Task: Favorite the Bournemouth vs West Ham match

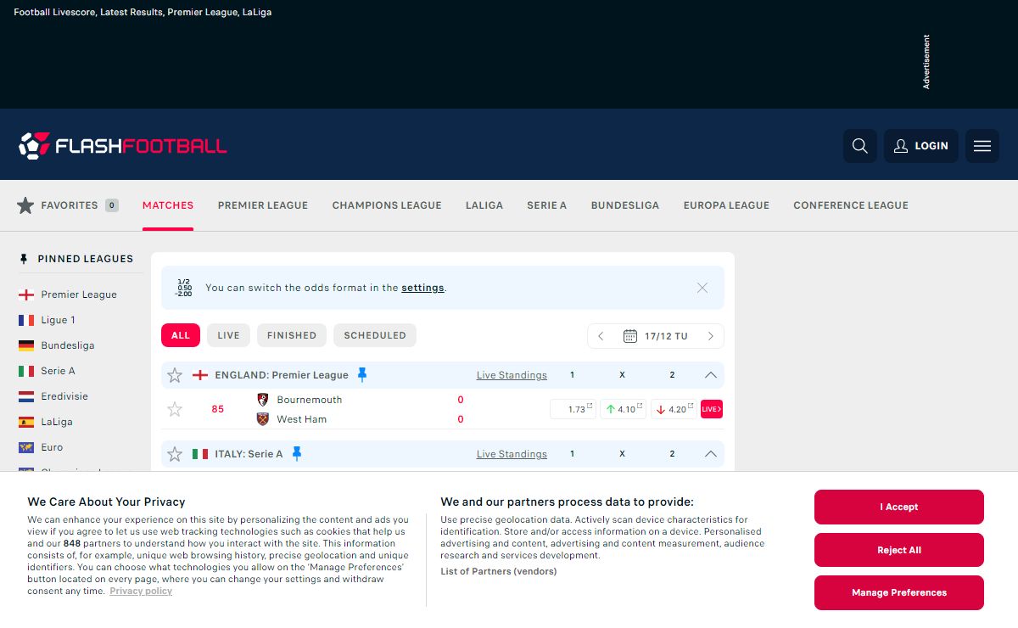Action: pos(175,409)
